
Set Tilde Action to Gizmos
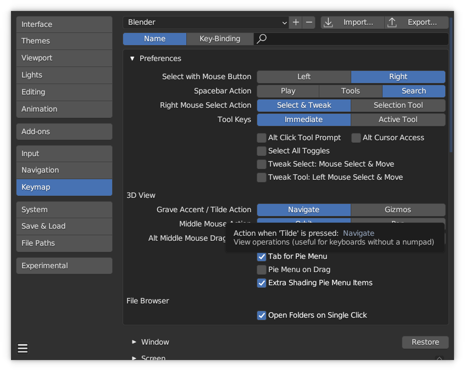pyautogui.click(x=398, y=209)
